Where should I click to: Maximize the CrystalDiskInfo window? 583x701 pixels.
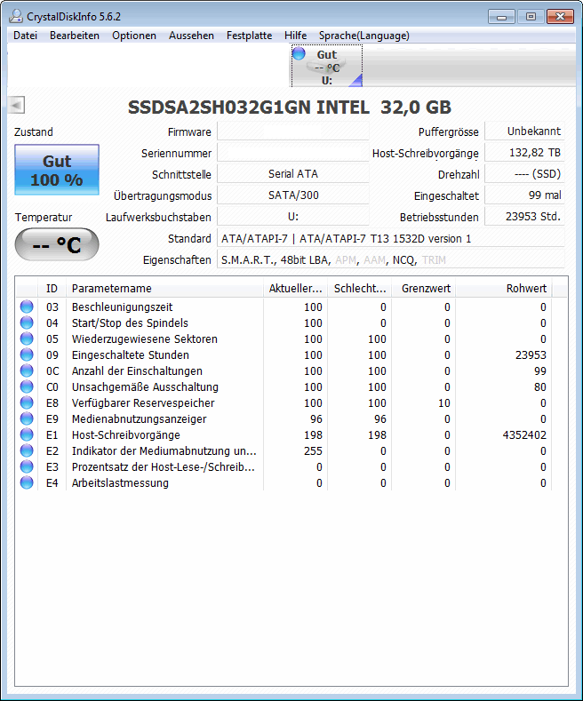point(531,17)
